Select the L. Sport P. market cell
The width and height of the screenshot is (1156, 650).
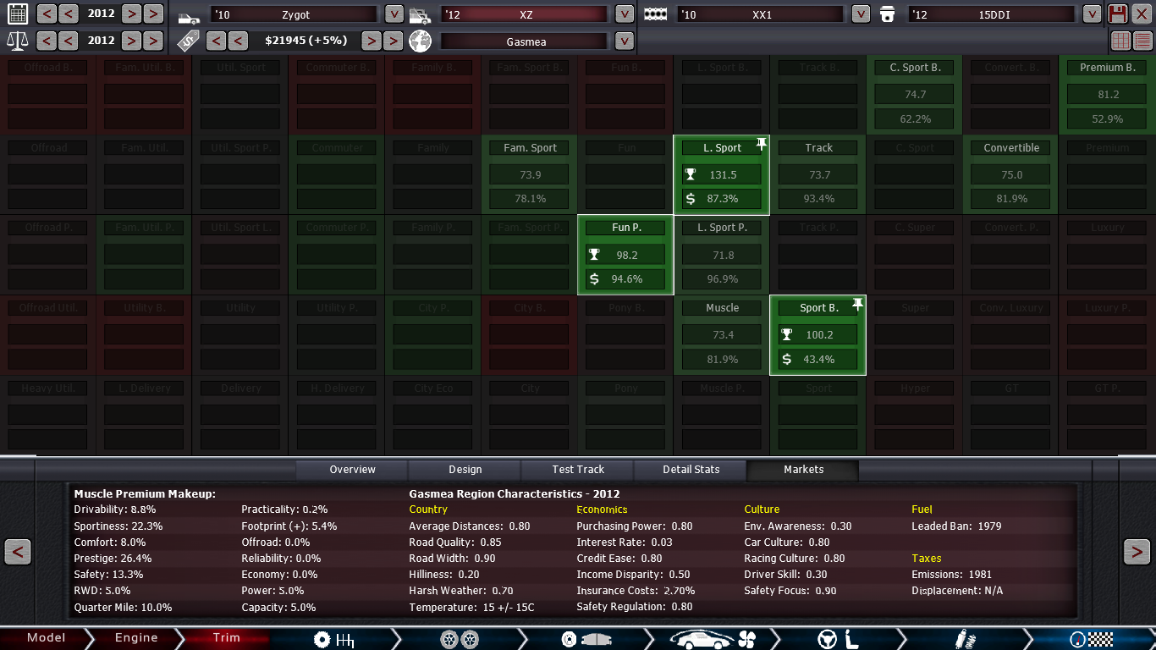[x=722, y=255]
